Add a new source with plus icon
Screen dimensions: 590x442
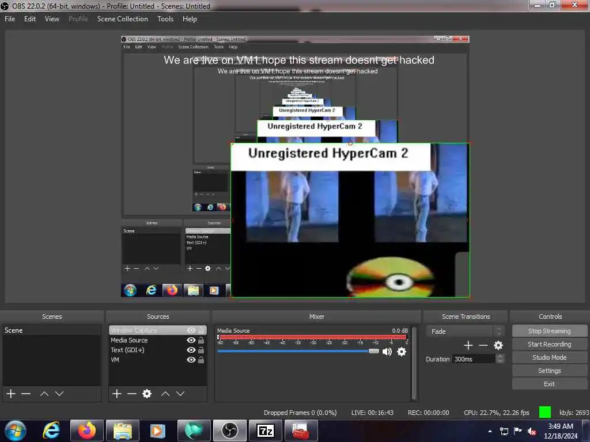click(117, 394)
